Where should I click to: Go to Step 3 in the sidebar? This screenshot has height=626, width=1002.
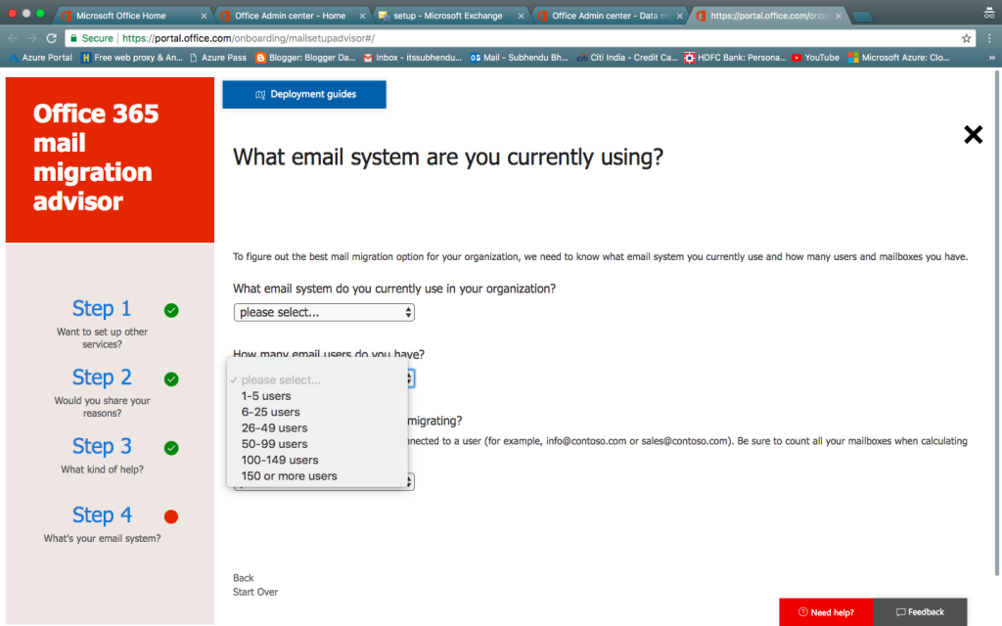[102, 446]
